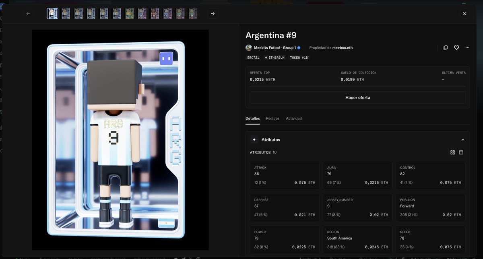This screenshot has height=259, width=483.
Task: Click the Argentina #9 title heading
Action: pos(271,35)
